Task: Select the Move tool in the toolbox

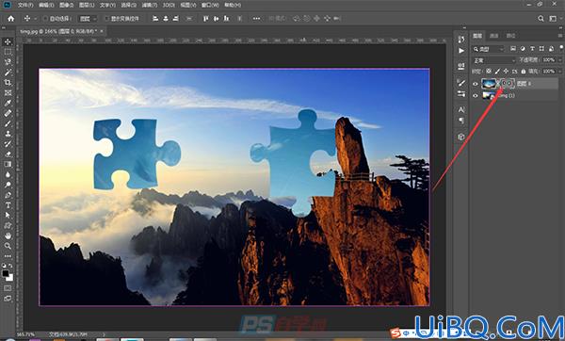Action: (x=8, y=41)
